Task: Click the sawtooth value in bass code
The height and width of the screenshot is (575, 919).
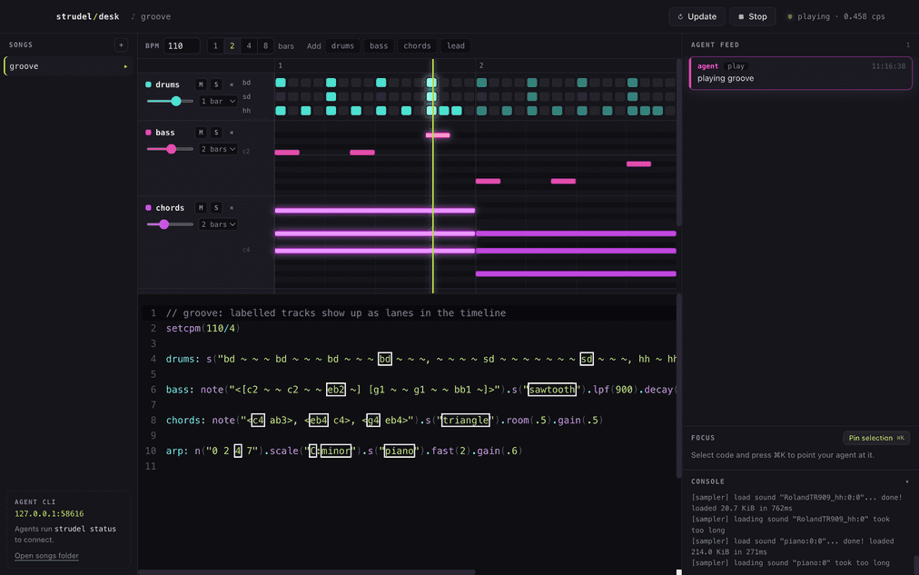Action: point(551,390)
